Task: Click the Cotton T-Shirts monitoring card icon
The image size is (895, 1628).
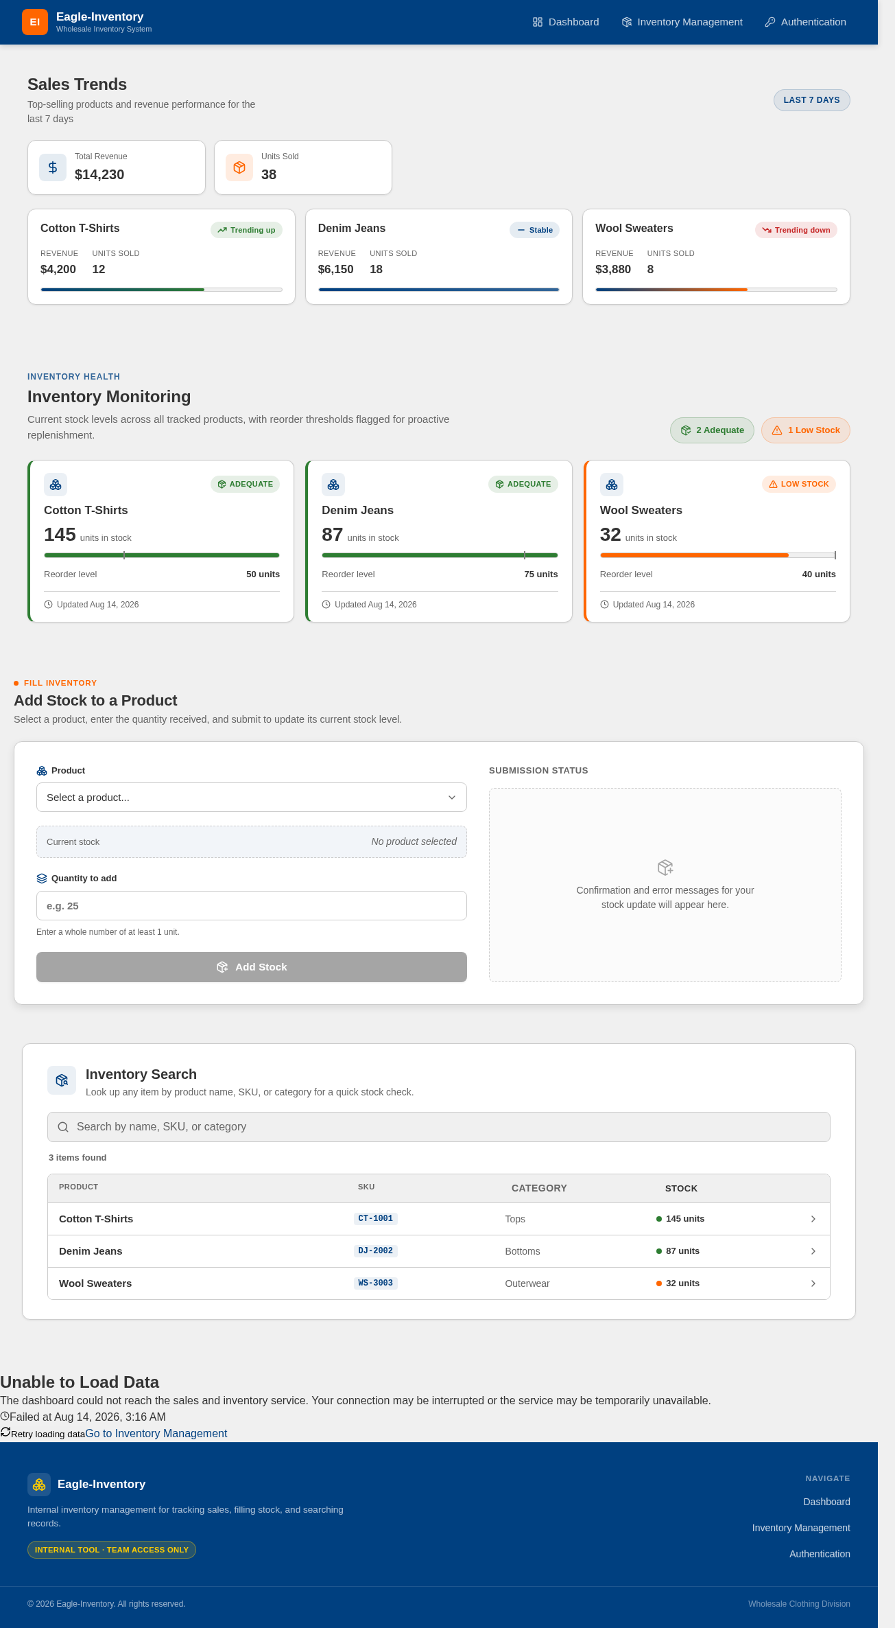Action: point(56,485)
